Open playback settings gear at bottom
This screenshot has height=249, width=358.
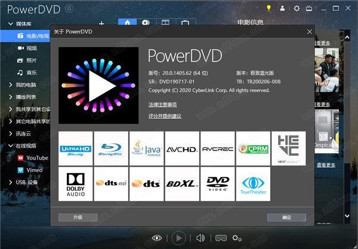pos(237,238)
